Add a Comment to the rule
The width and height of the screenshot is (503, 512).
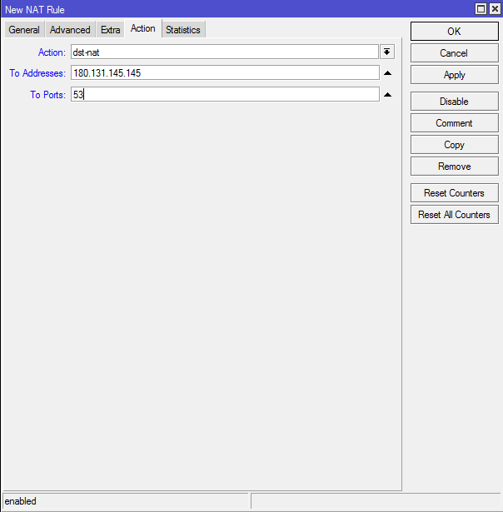[454, 123]
